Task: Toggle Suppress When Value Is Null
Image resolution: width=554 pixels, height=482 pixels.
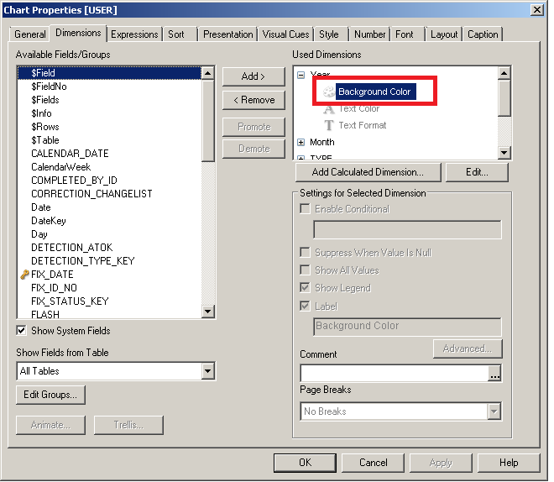Action: (305, 253)
